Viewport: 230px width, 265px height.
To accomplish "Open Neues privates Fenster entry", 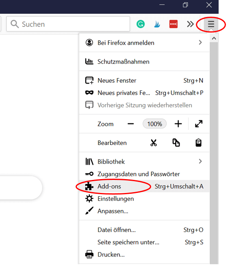I will click(x=144, y=93).
